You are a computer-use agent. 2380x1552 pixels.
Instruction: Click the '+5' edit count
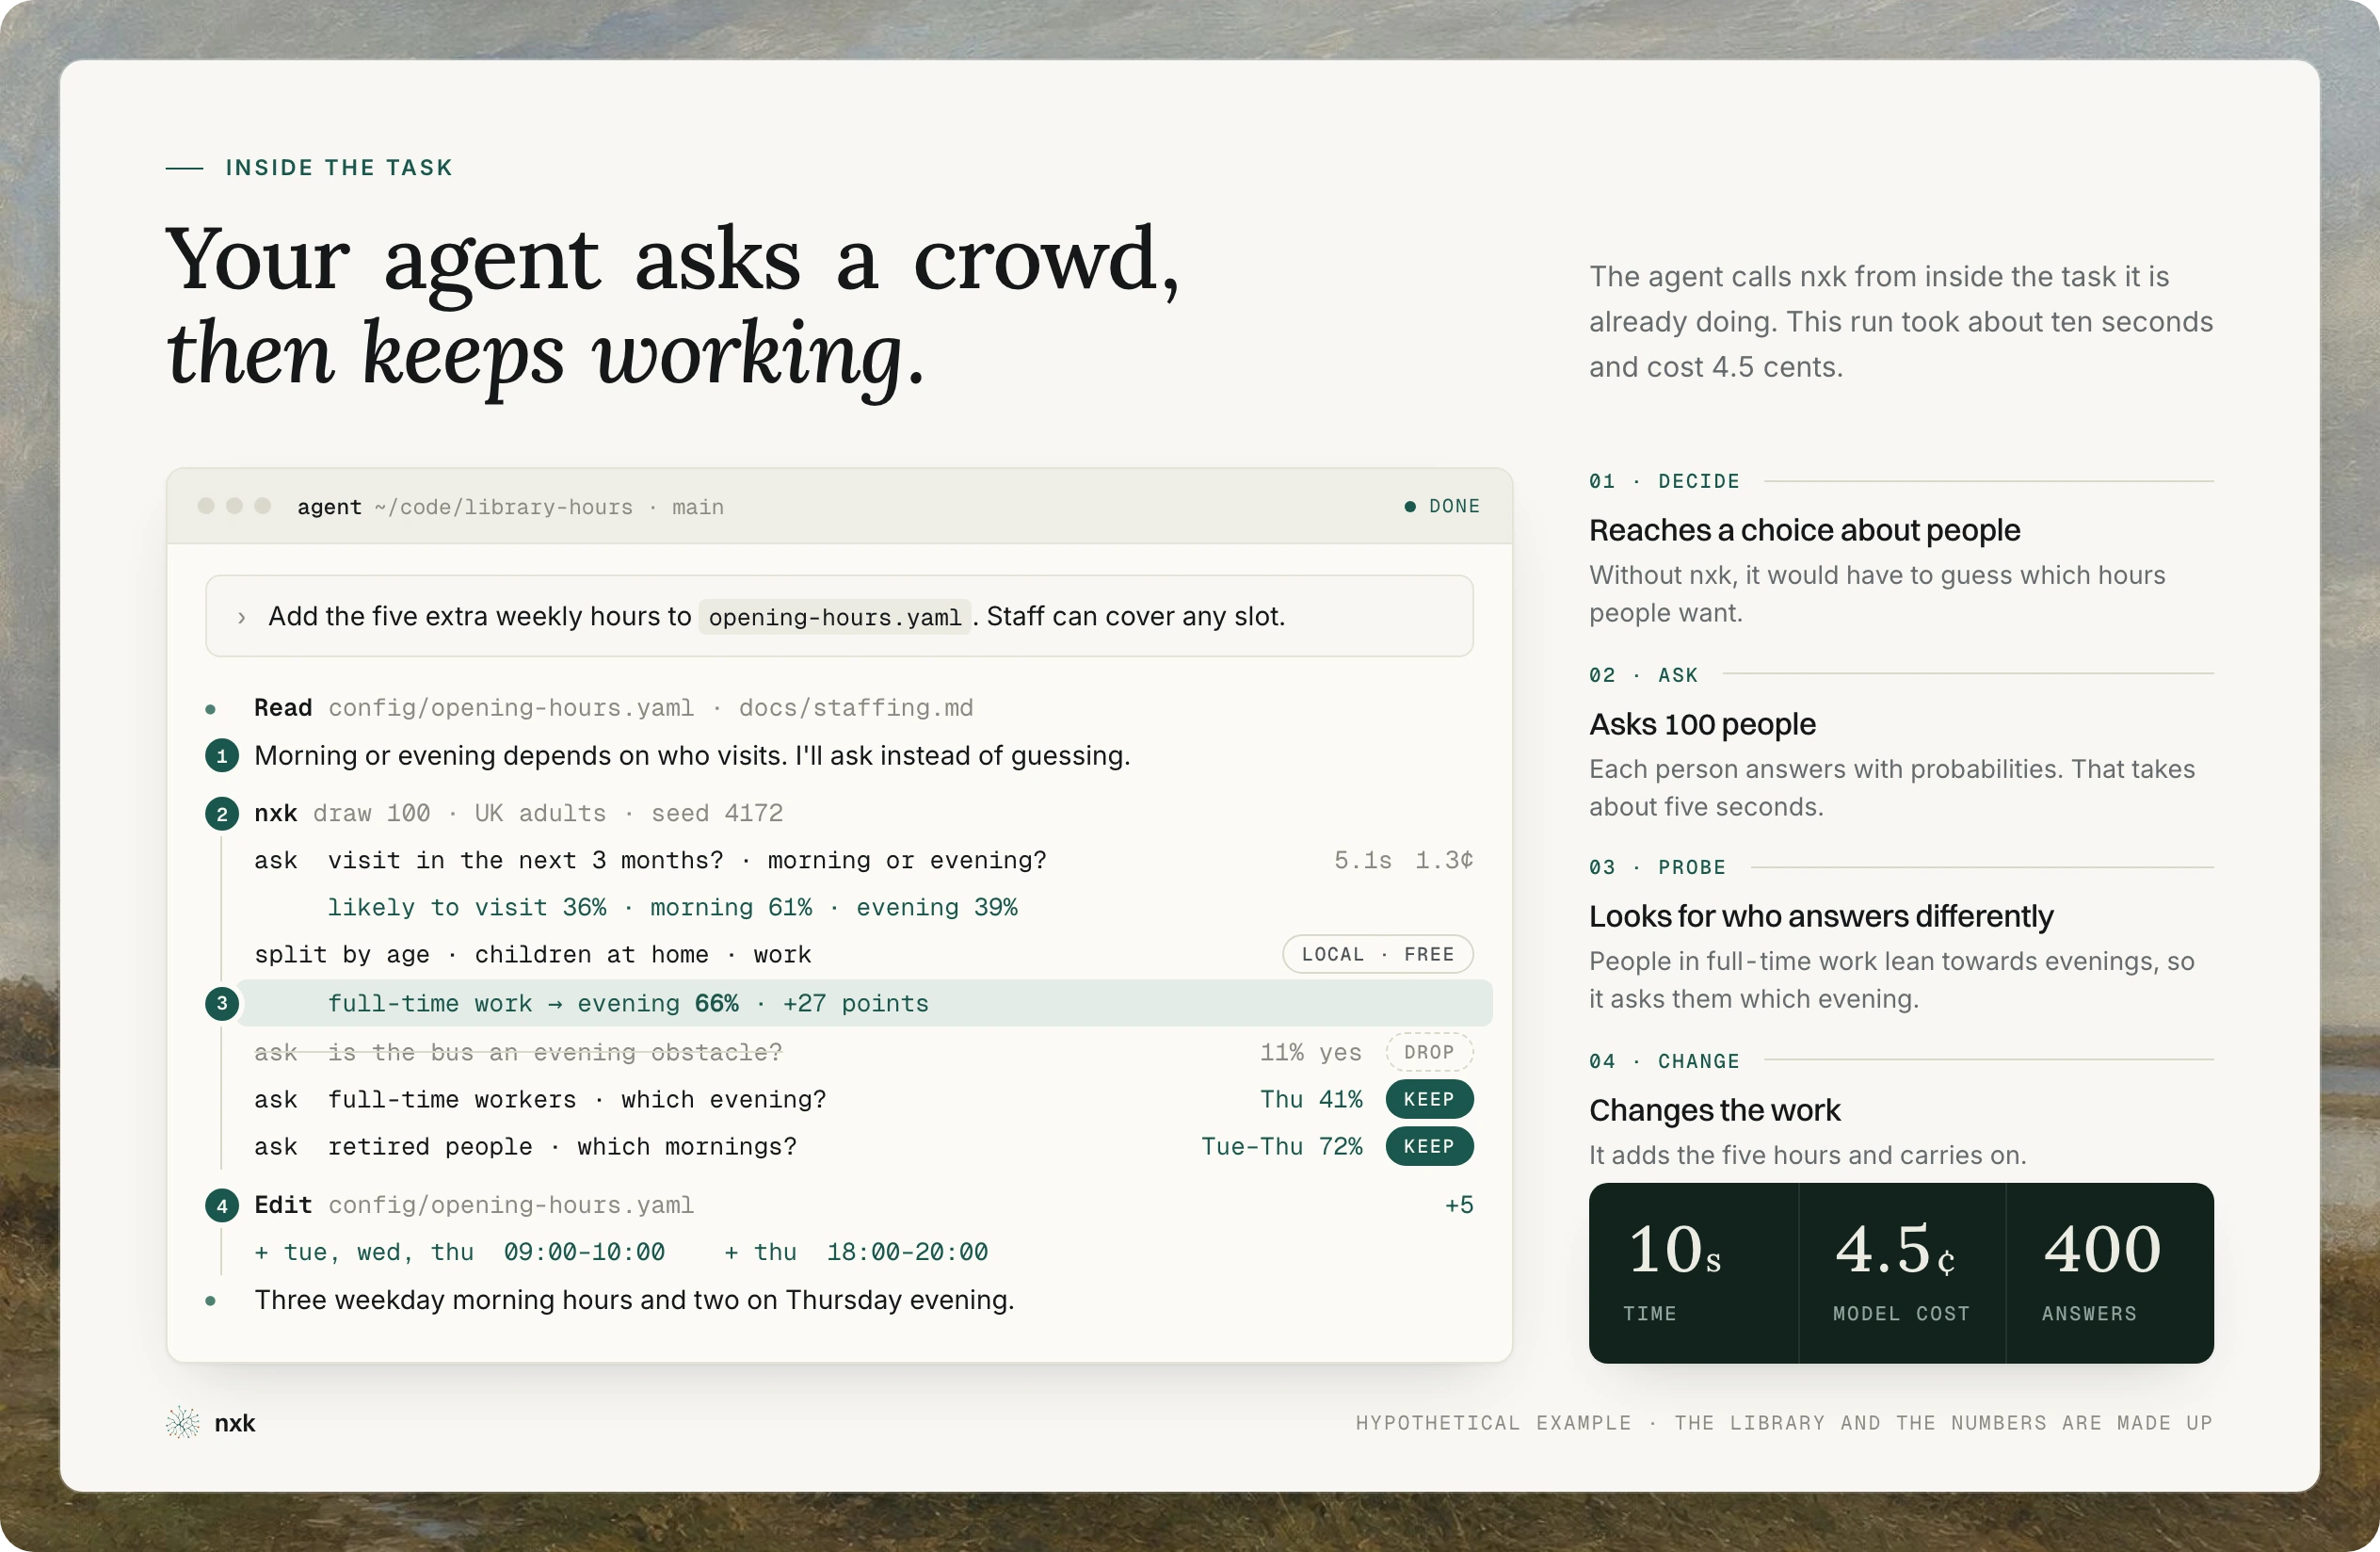[x=1459, y=1205]
